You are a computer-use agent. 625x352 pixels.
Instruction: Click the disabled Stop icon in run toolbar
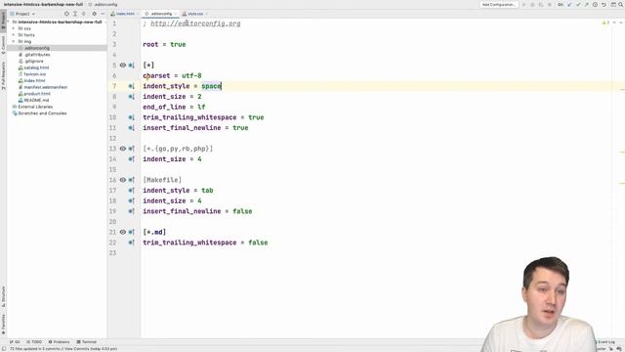click(x=550, y=4)
